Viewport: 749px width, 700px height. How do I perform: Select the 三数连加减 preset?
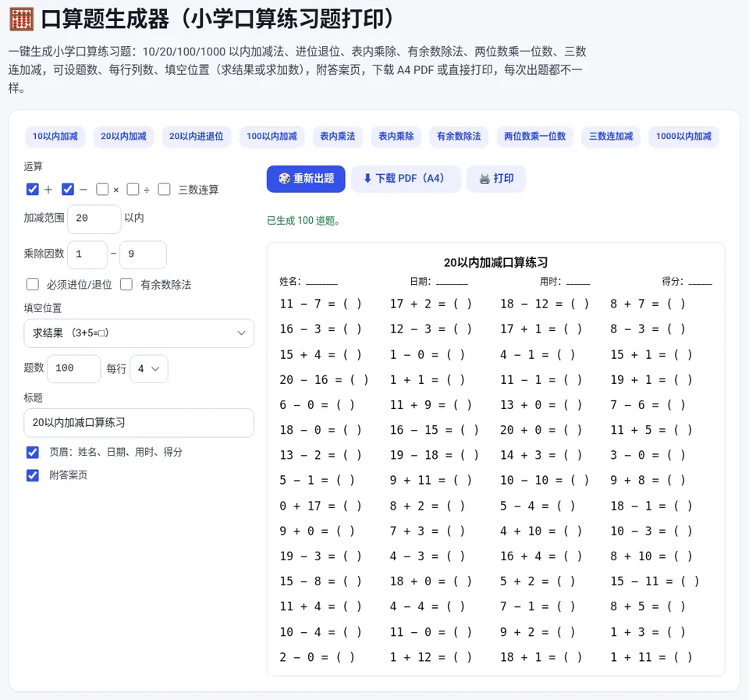point(611,137)
